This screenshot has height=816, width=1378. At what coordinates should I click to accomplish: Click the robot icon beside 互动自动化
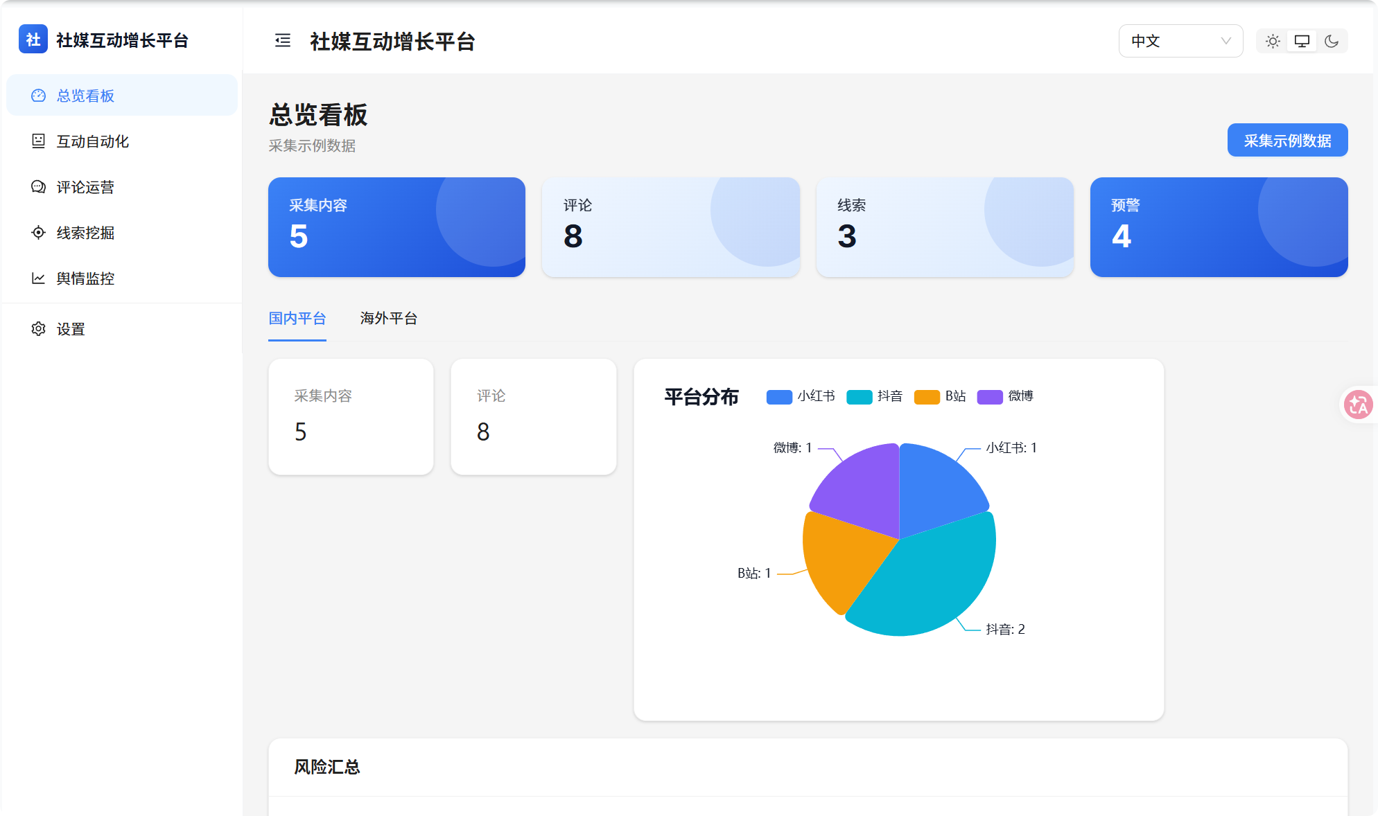coord(39,141)
